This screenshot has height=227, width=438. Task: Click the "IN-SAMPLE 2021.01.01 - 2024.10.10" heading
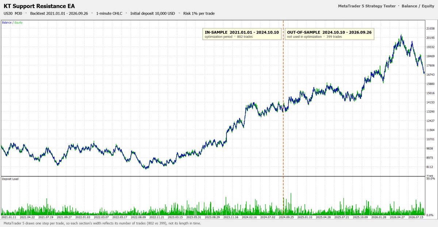point(242,32)
